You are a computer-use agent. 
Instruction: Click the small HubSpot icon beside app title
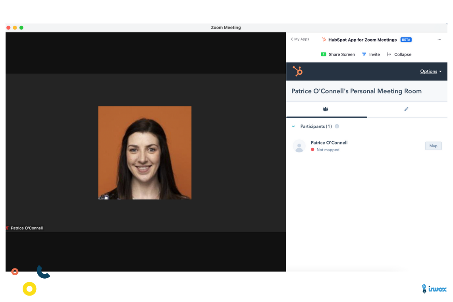pyautogui.click(x=324, y=40)
